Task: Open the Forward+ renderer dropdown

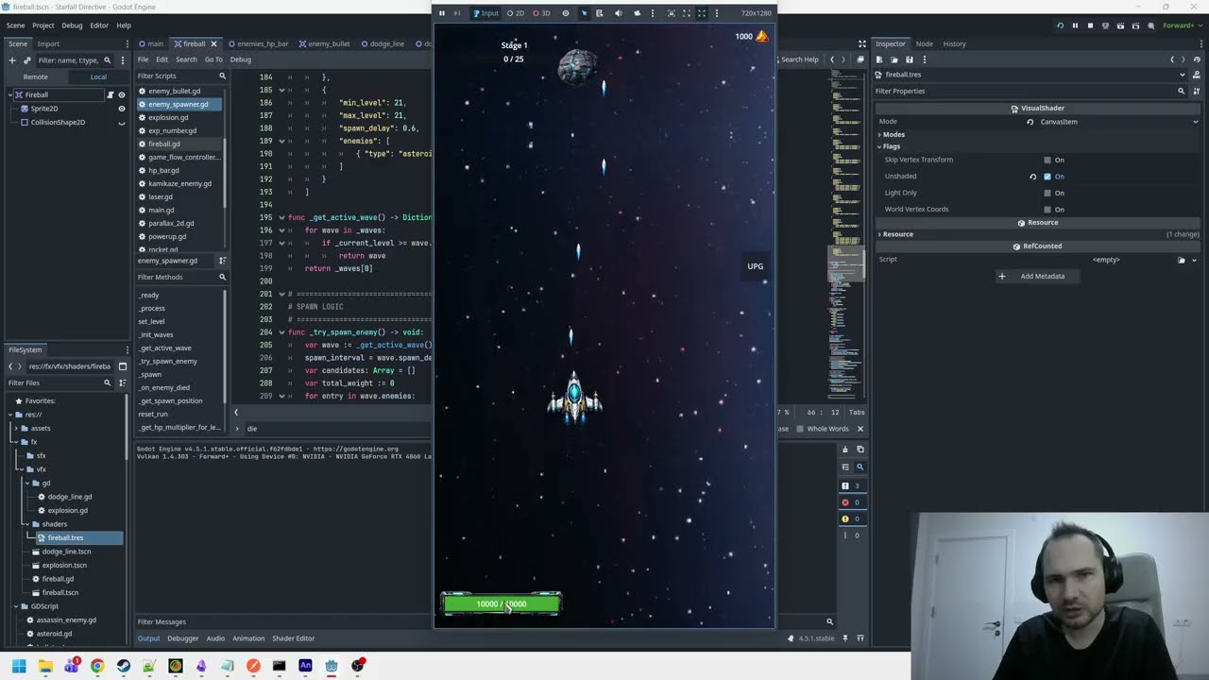Action: 1182,25
